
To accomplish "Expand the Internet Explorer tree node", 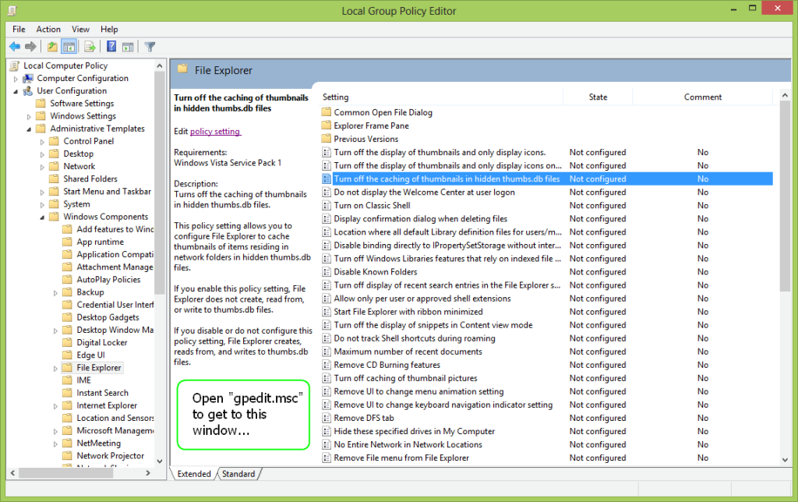I will 55,405.
